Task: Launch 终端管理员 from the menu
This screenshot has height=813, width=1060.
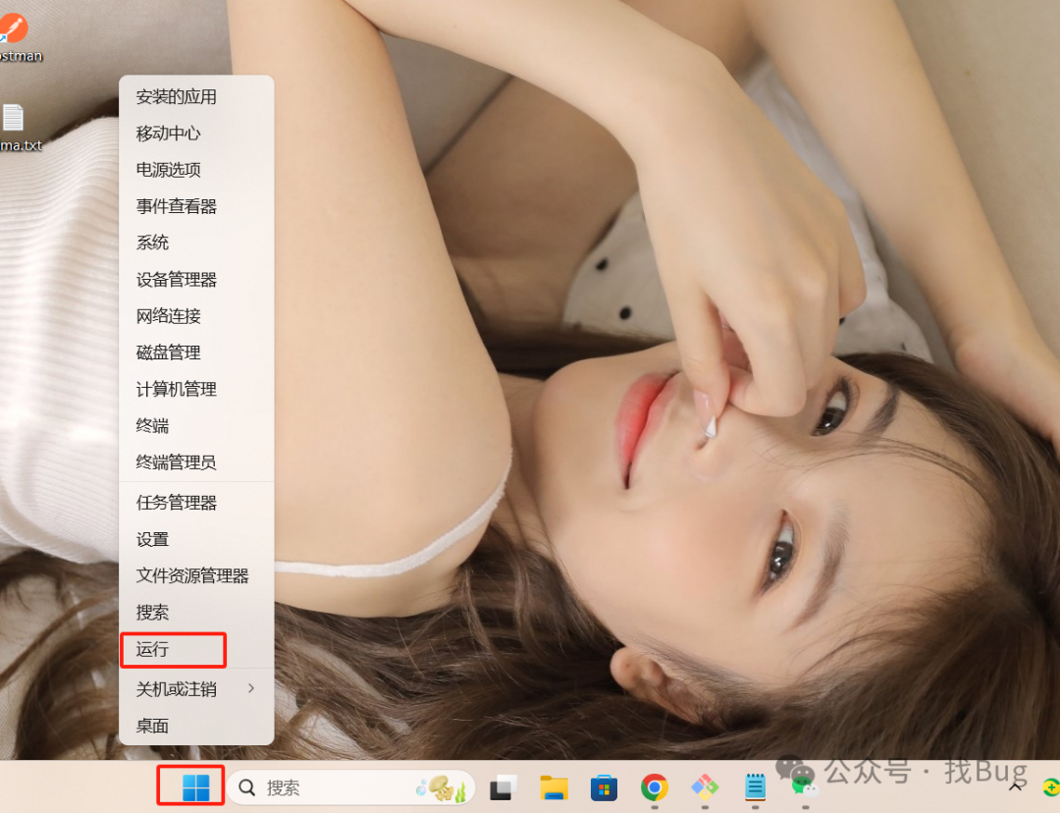Action: (196, 461)
